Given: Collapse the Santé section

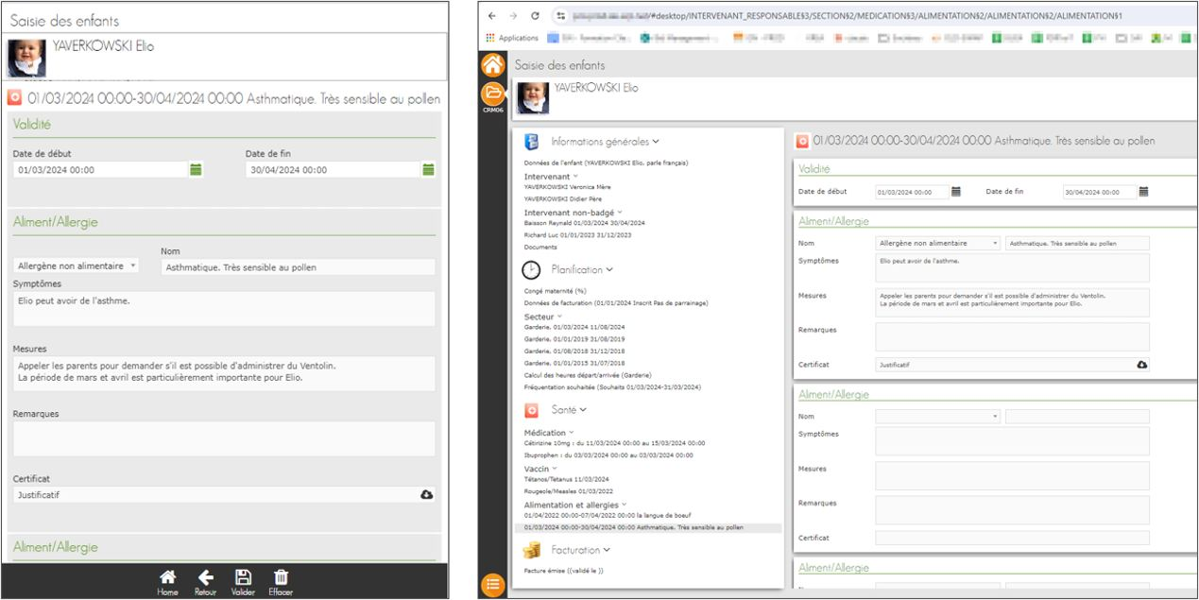Looking at the screenshot, I should (583, 410).
